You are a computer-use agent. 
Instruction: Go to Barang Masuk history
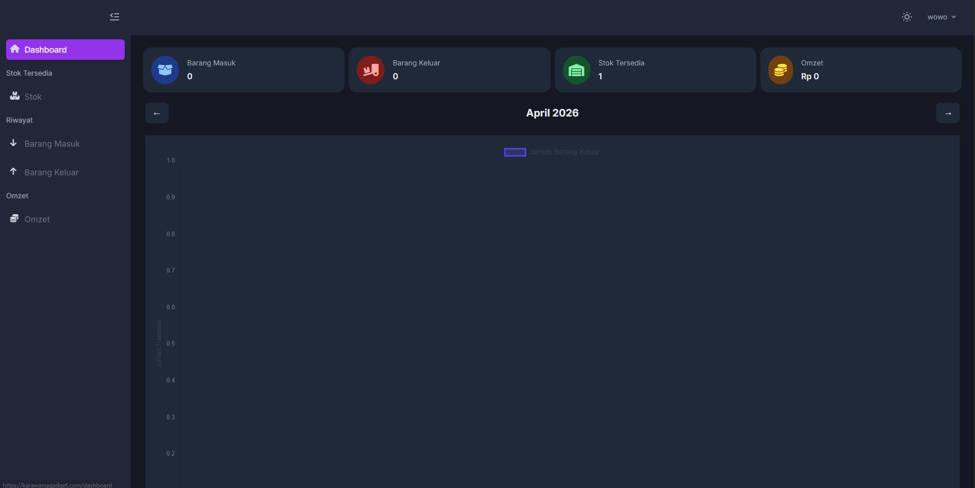tap(52, 144)
